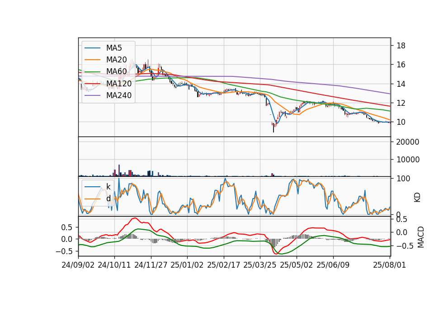Click the 25/08/01 date axis label
The height and width of the screenshot is (312, 434).
coord(389,265)
